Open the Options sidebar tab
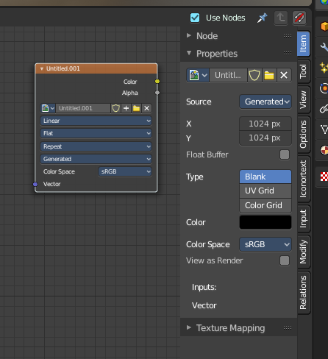The width and height of the screenshot is (328, 359). coord(304,135)
